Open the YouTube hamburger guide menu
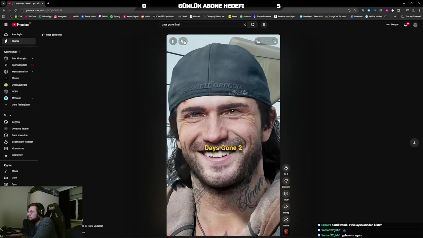 pos(6,24)
